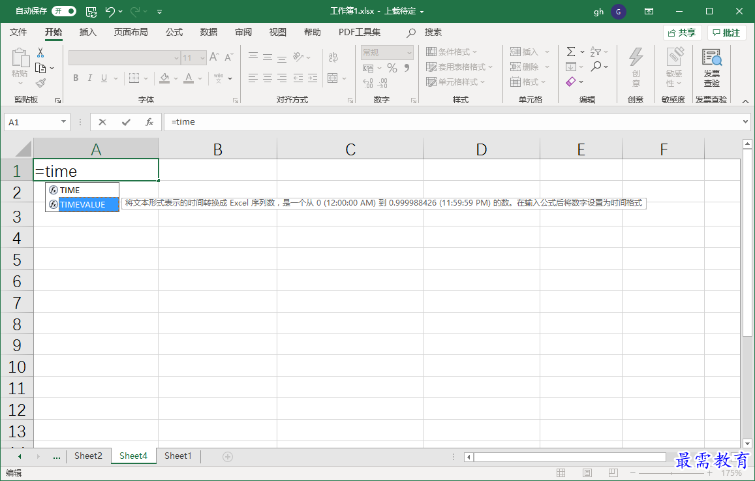Click the Format Painter brush icon

(x=41, y=84)
